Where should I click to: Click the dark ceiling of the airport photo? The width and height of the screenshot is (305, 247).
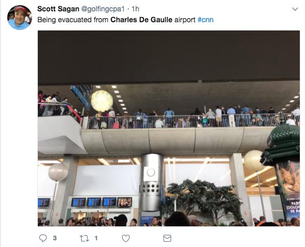click(169, 56)
